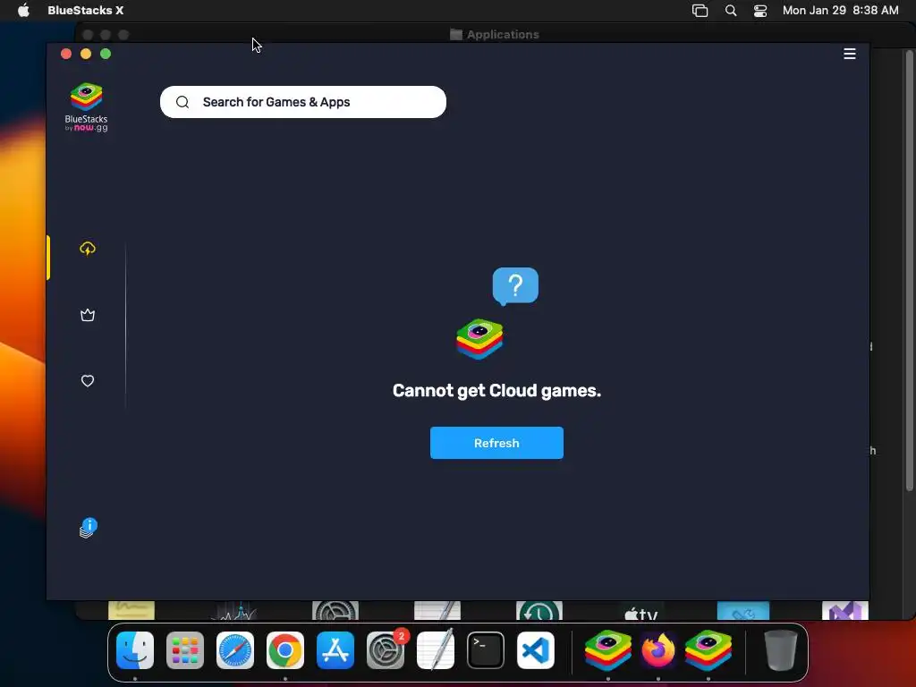916x687 pixels.
Task: Open Time Machine icon in Applications window
Action: [539, 611]
